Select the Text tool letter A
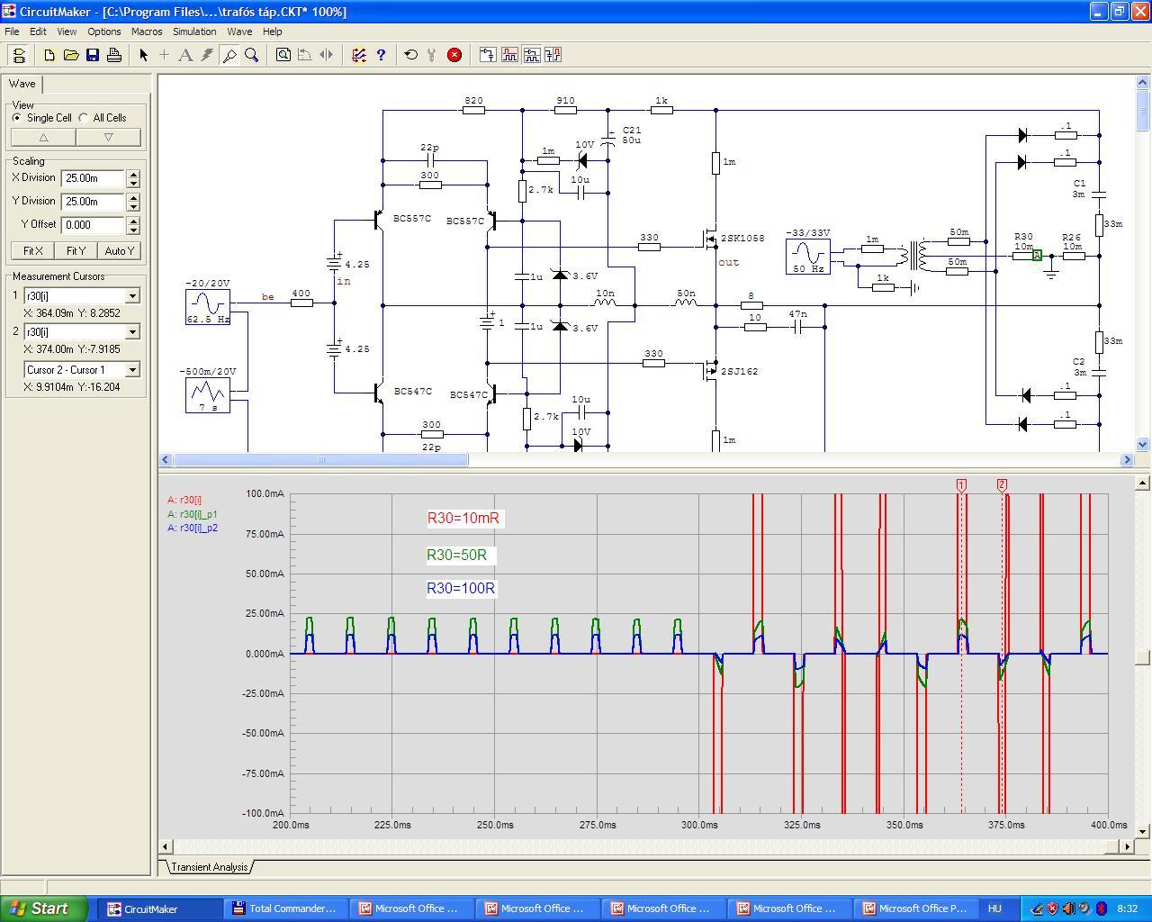 pos(185,55)
